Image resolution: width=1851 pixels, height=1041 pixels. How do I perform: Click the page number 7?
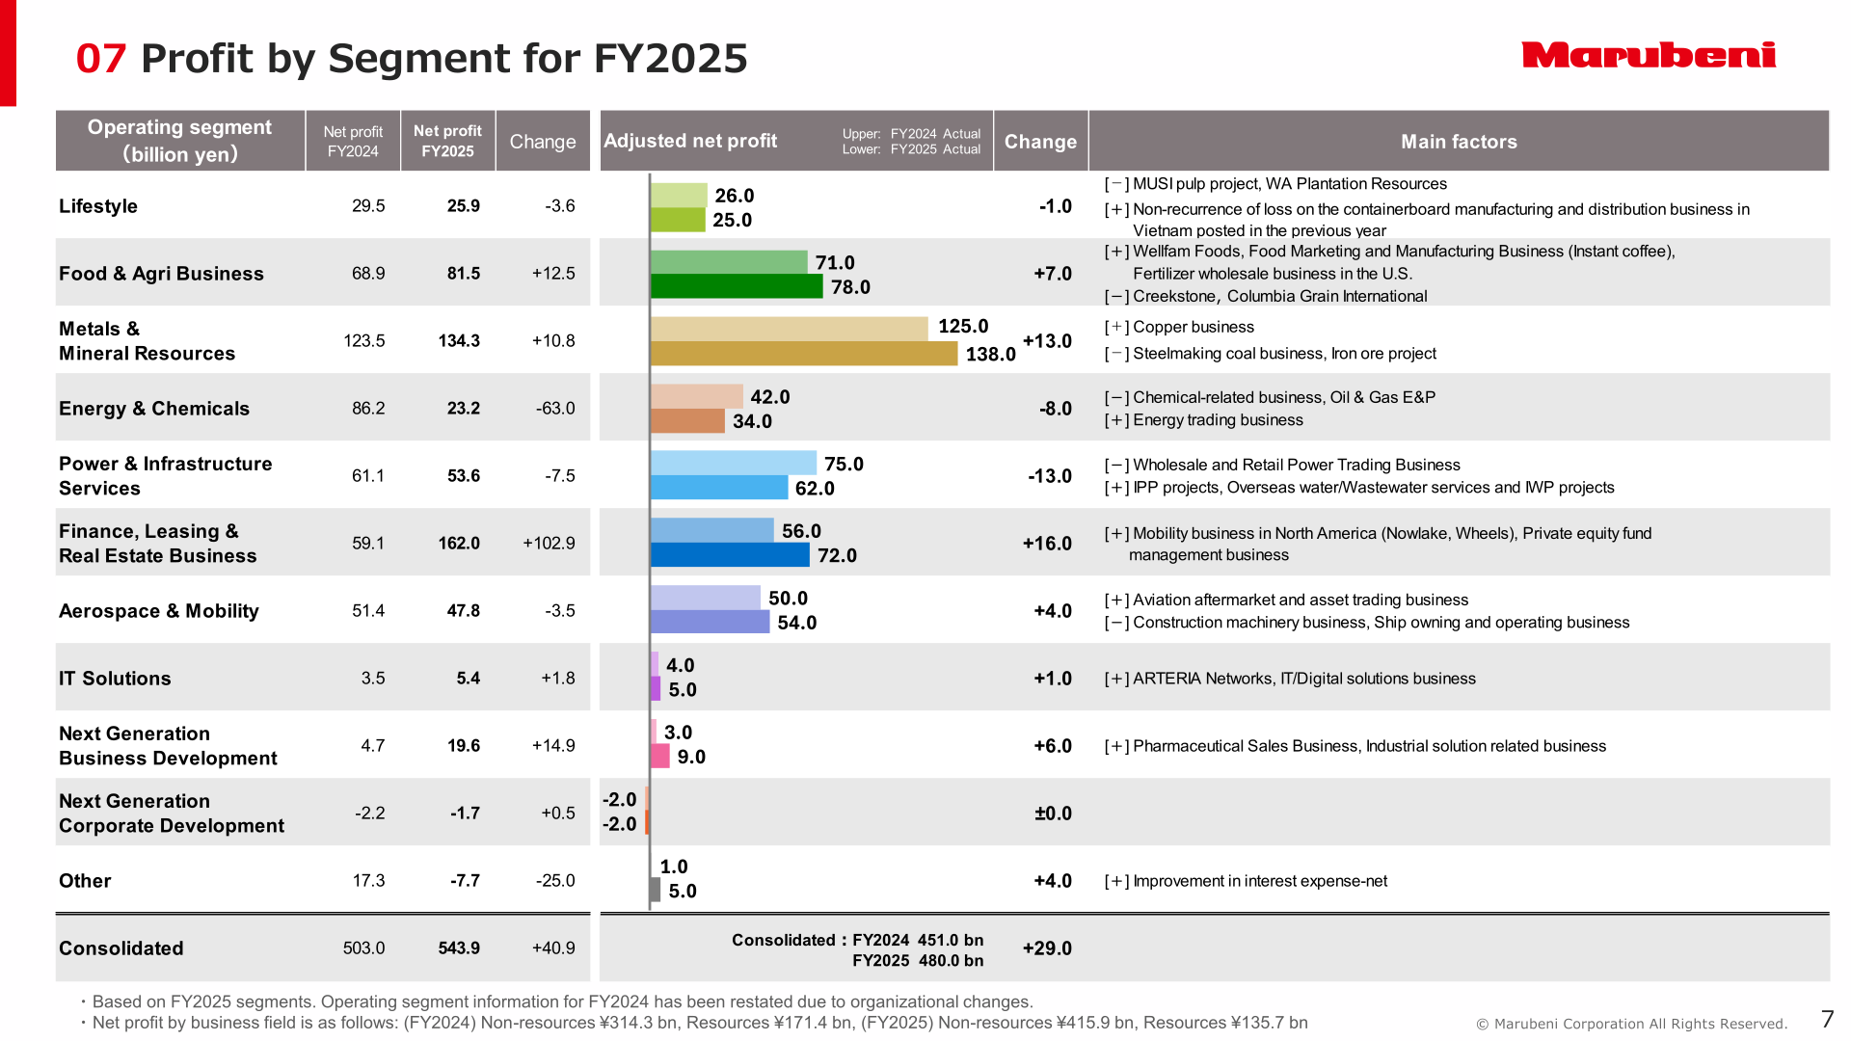pyautogui.click(x=1828, y=1019)
